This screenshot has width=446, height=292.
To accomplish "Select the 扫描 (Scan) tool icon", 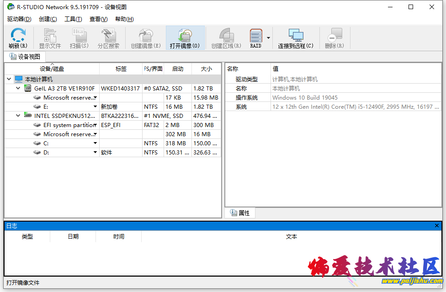I will pyautogui.click(x=79, y=37).
